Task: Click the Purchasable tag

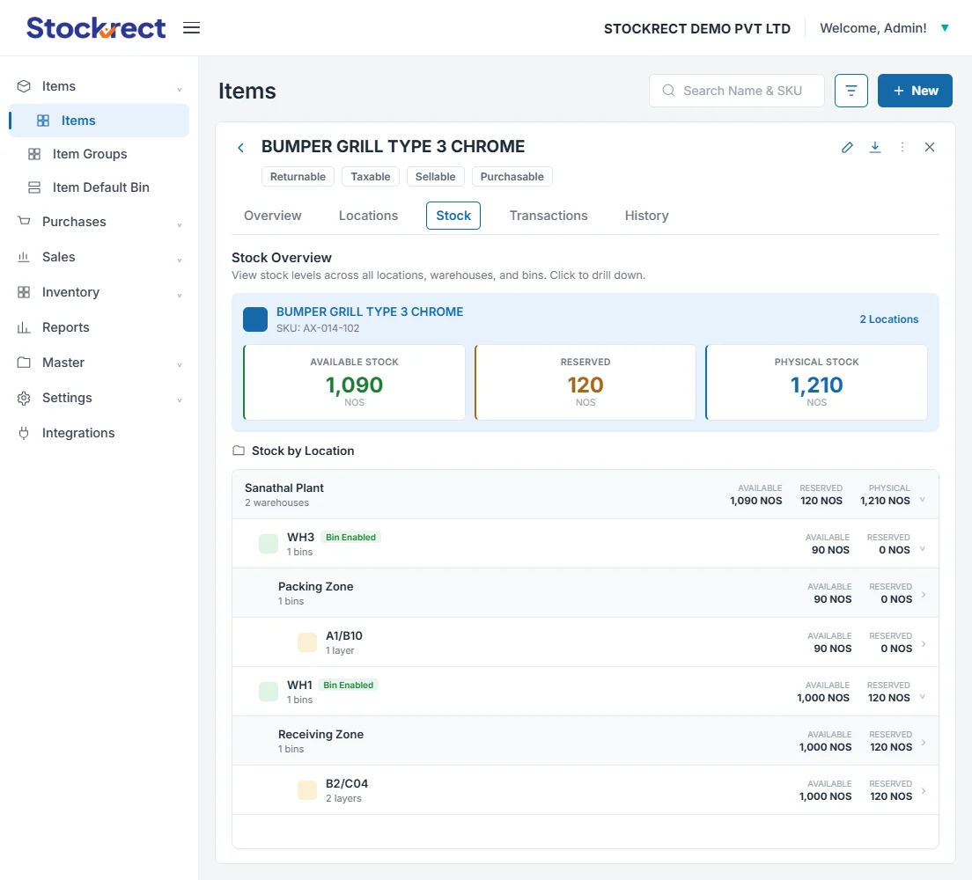Action: [512, 177]
